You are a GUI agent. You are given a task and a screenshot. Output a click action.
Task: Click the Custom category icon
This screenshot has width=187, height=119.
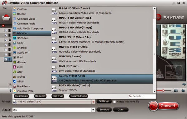tap(15, 9)
